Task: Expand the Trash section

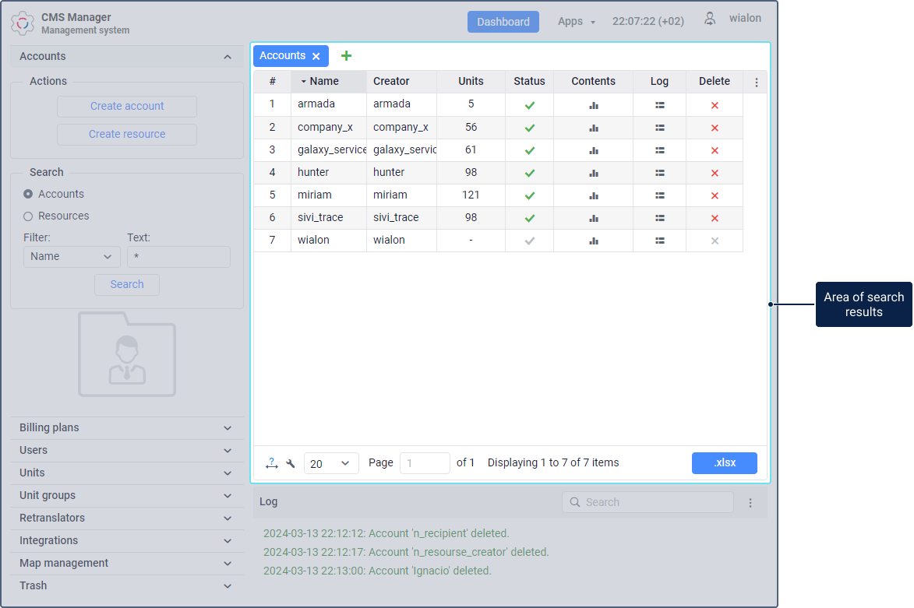Action: click(126, 586)
